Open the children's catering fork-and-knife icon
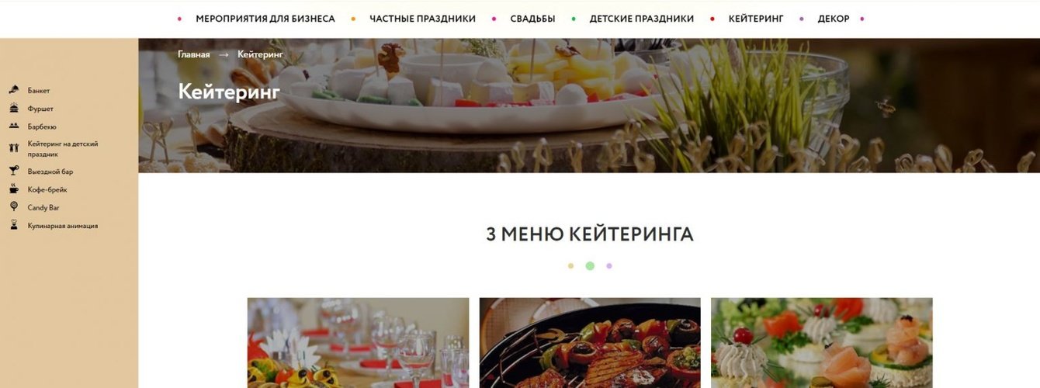This screenshot has width=1040, height=388. click(14, 148)
